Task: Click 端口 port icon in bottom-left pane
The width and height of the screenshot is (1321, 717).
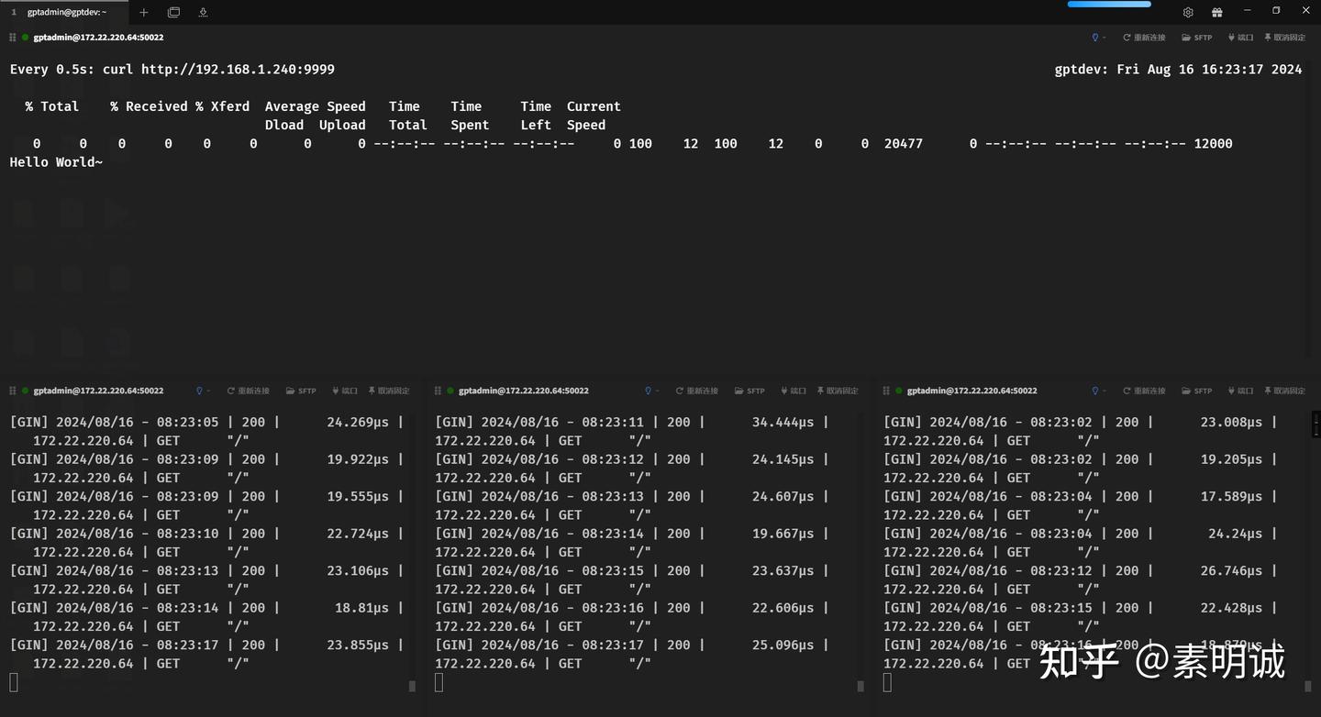Action: [345, 391]
